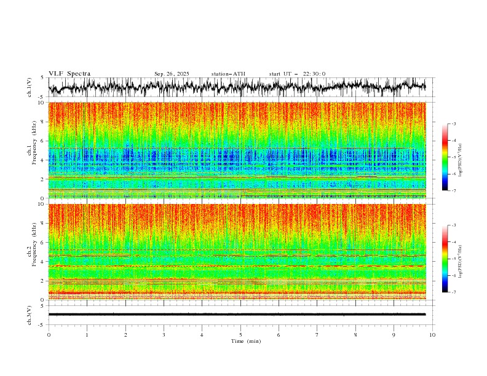Click the "9" tick on the time axis

[x=394, y=335]
